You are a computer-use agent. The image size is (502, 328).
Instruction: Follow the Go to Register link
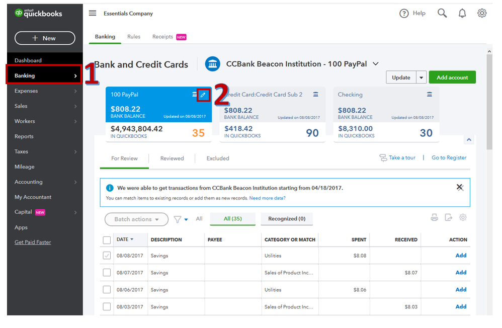point(449,157)
